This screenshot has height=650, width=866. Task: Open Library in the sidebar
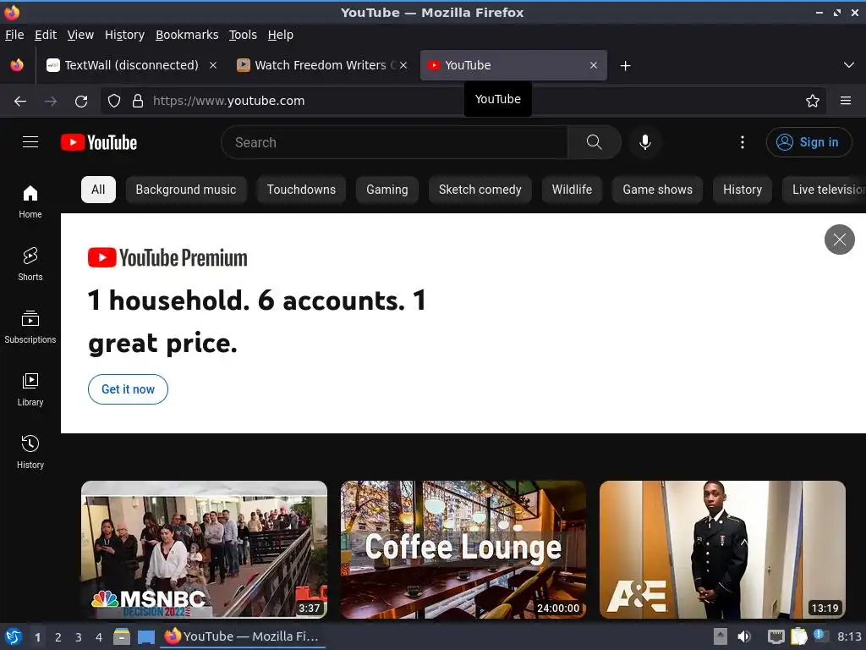tap(30, 389)
